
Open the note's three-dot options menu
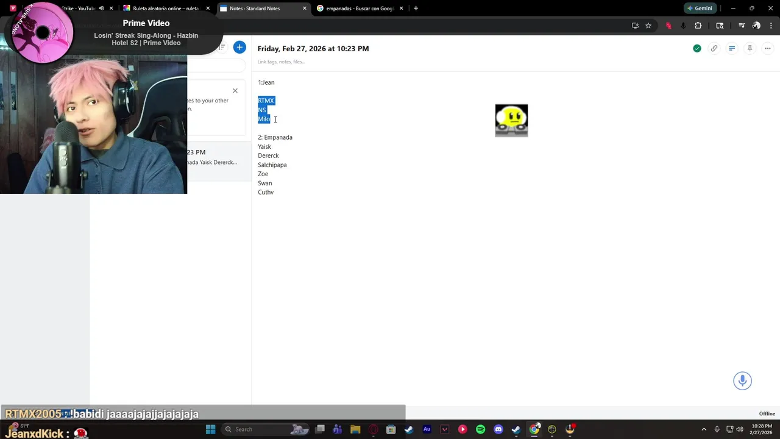pyautogui.click(x=768, y=48)
